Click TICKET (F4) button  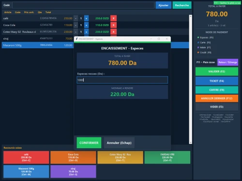tap(217, 81)
